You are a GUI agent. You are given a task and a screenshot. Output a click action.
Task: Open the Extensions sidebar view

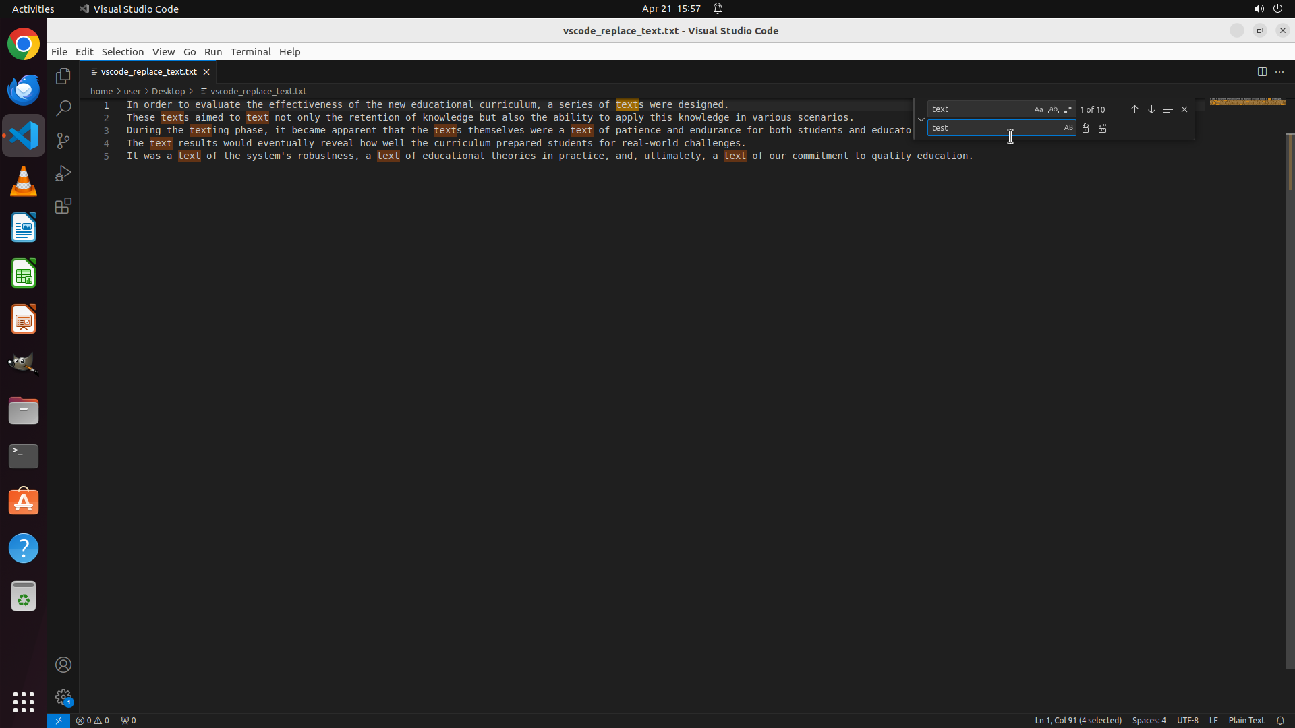[x=63, y=206]
